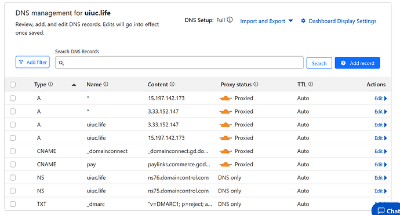Click the Proxy status column header

236,85
